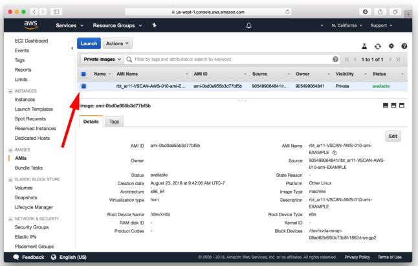Click the Launch button
The height and width of the screenshot is (266, 418).
(x=89, y=43)
